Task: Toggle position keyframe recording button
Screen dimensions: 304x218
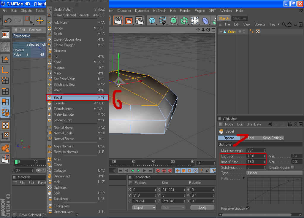Action: (x=178, y=171)
